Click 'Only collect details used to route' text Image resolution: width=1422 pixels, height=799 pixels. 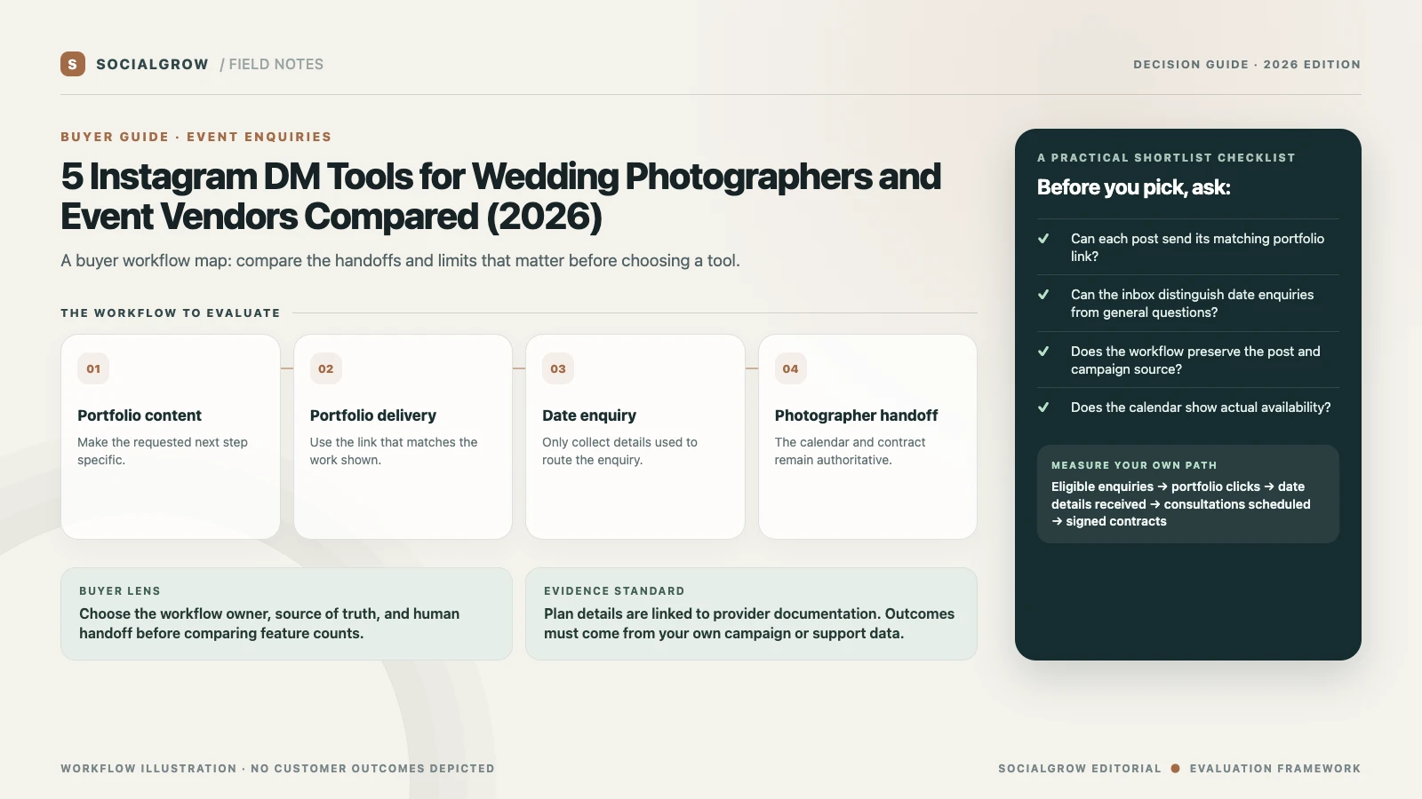[619, 451]
